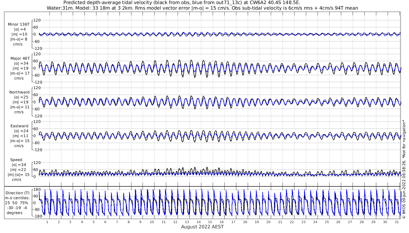409x233 pixels.
Task: Click the '|m| =19' value under Northward
Action: [20, 102]
